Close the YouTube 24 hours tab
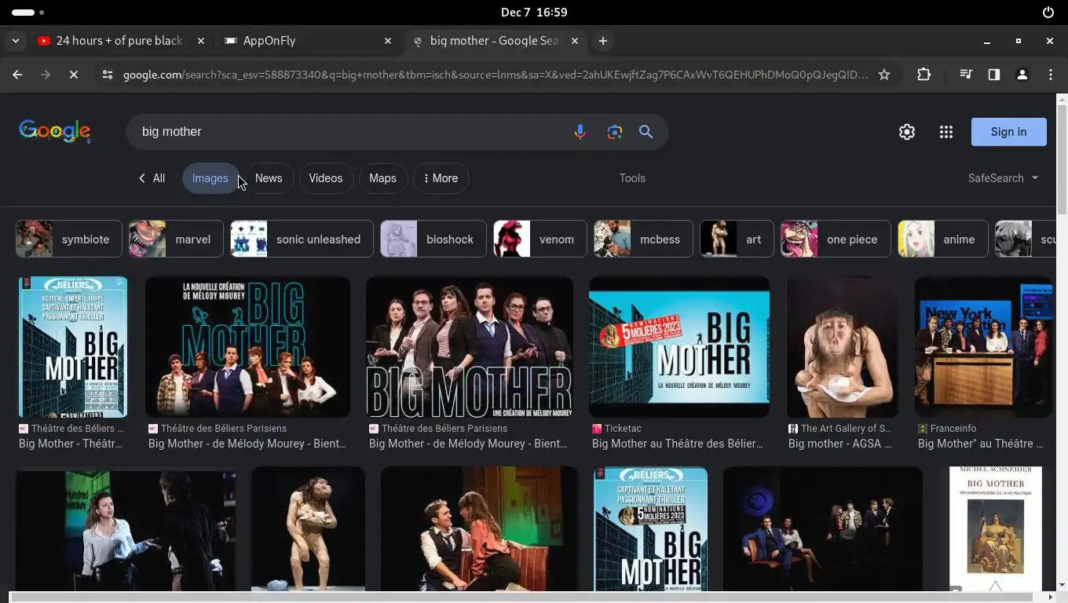Viewport: 1068px width, 603px height. click(201, 41)
